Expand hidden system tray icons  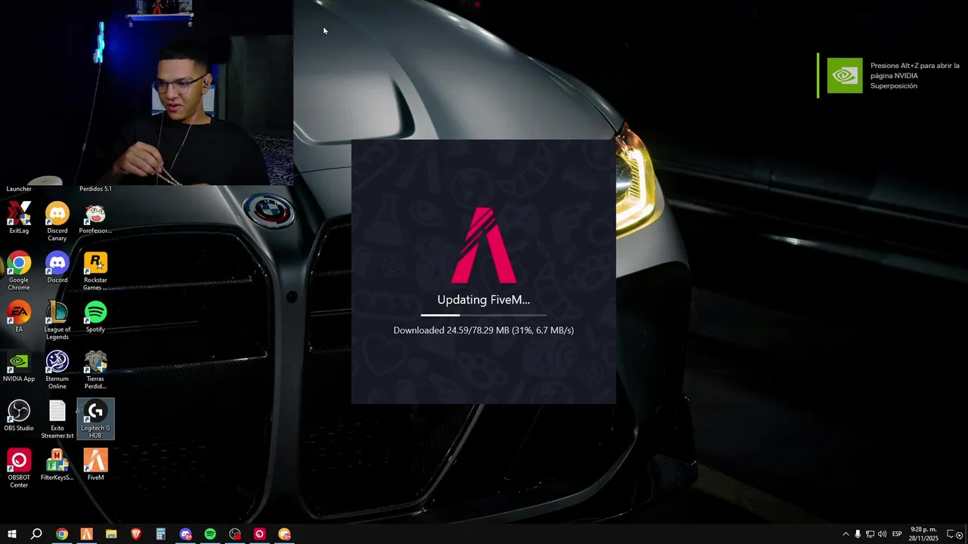[845, 534]
